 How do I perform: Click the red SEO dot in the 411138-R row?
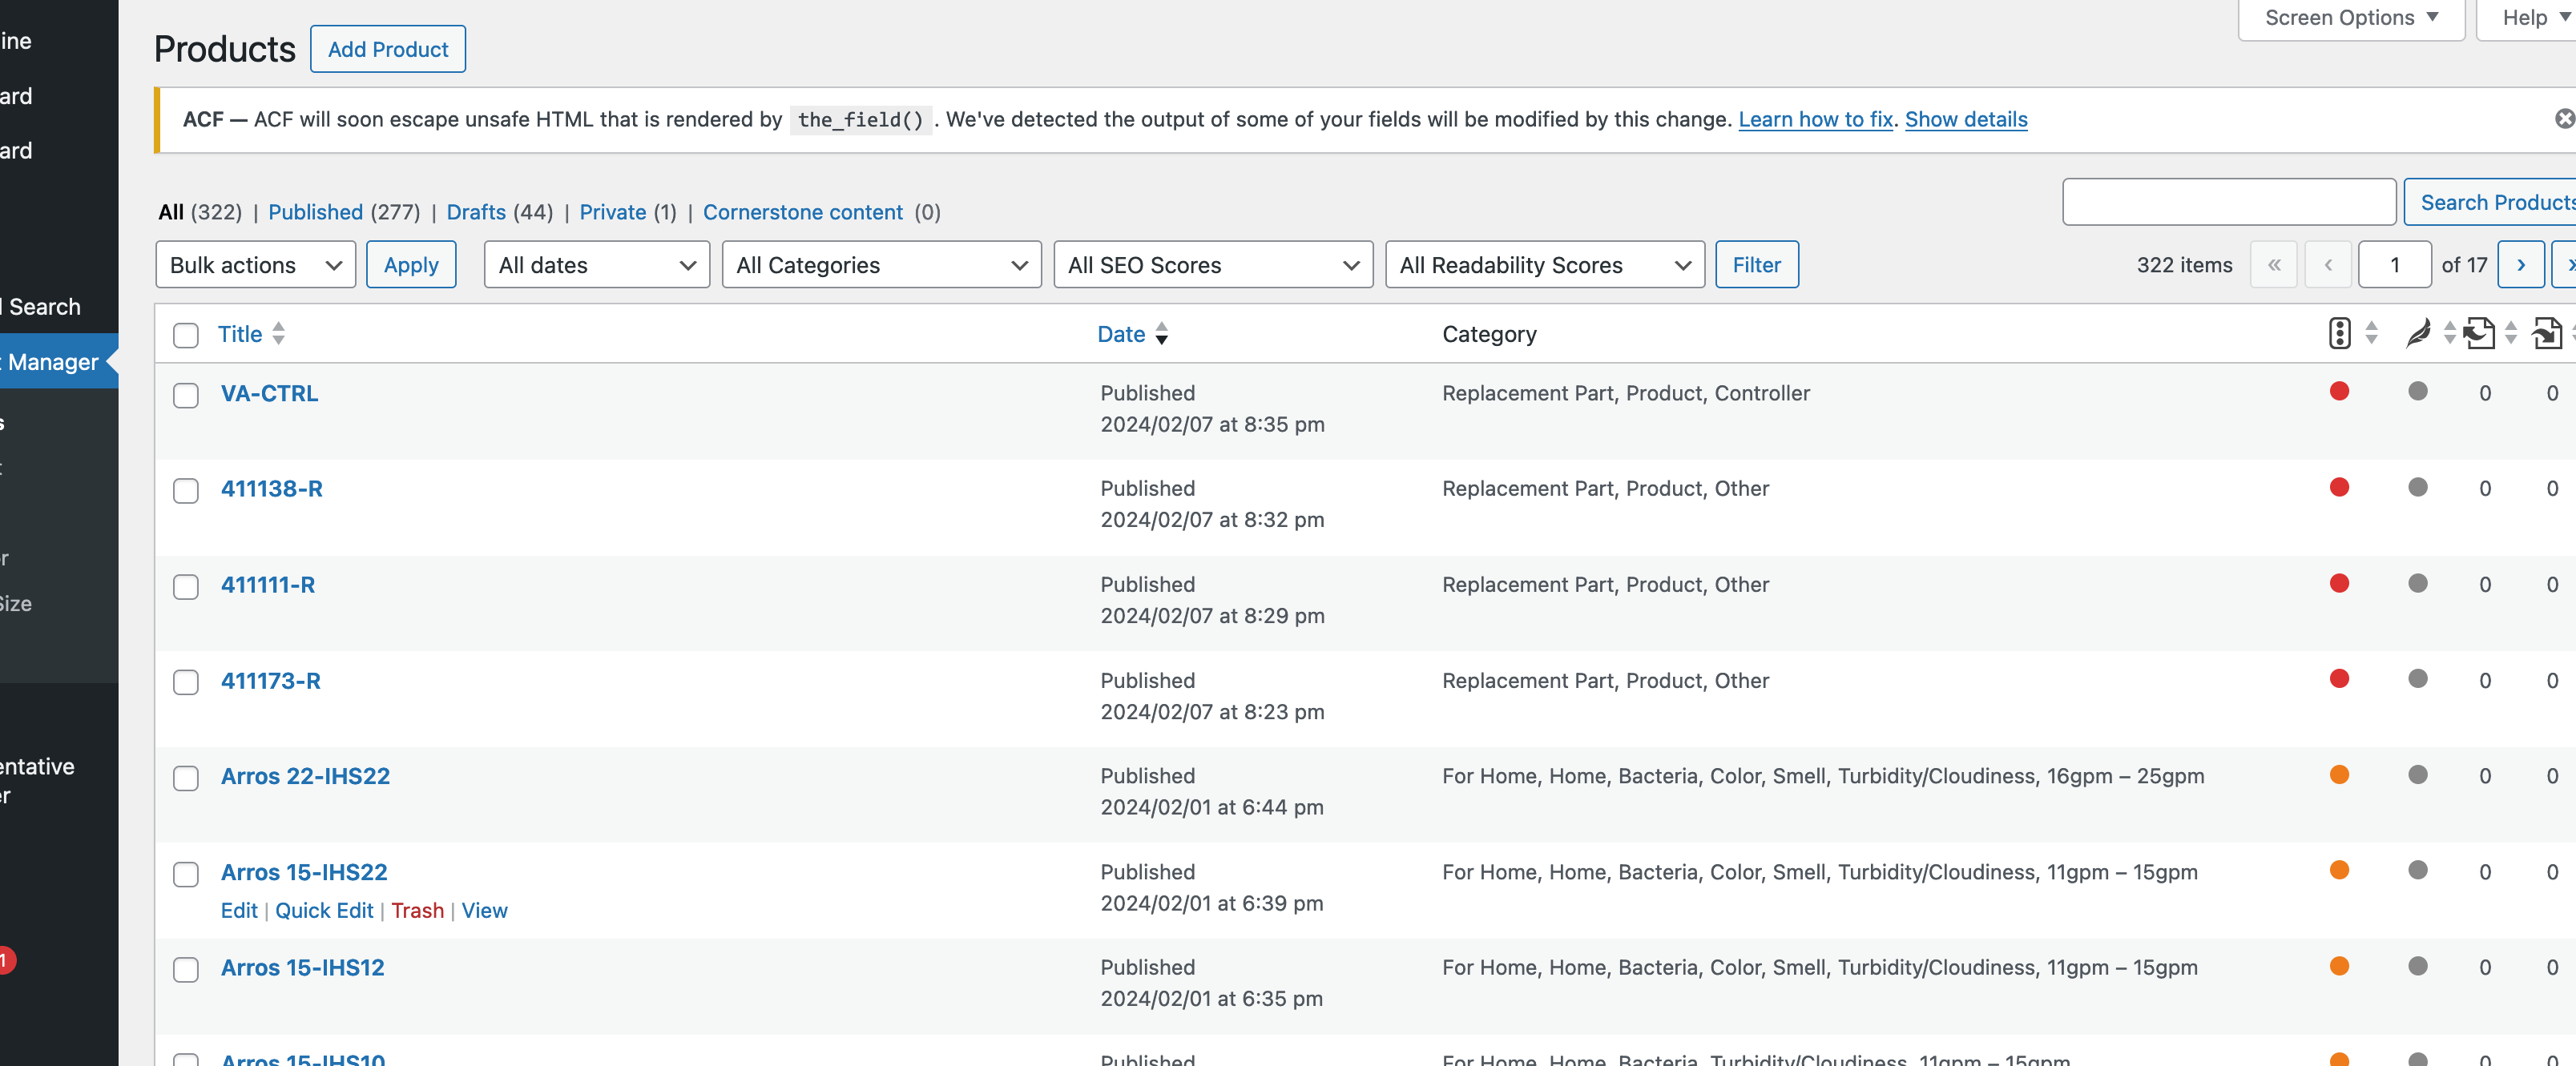tap(2339, 487)
